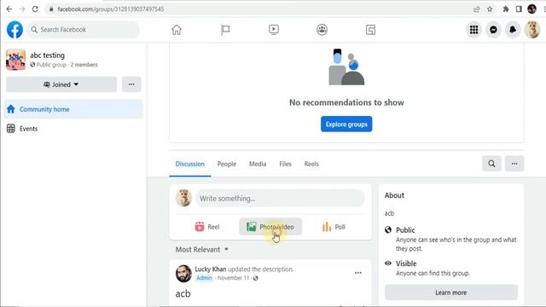546x307 pixels.
Task: Focus the Search Facebook box
Action: [84, 30]
